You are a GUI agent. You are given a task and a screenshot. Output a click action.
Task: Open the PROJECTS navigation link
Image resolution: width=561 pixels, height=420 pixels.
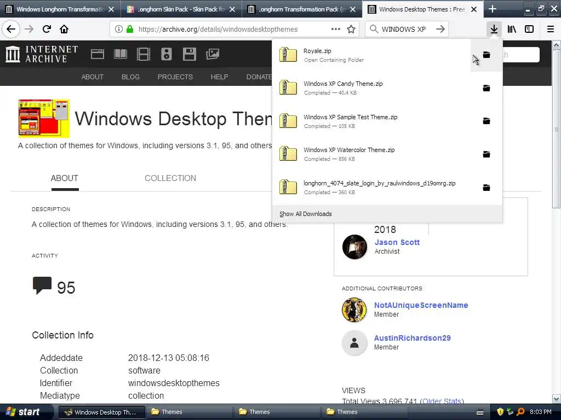tap(175, 77)
